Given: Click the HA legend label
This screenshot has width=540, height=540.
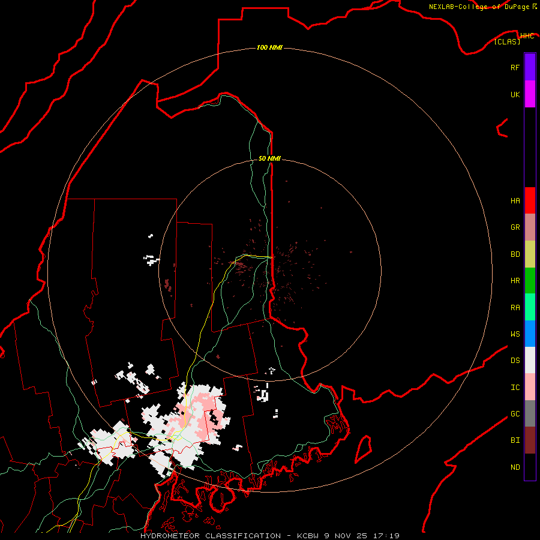Looking at the screenshot, I should pyautogui.click(x=515, y=201).
